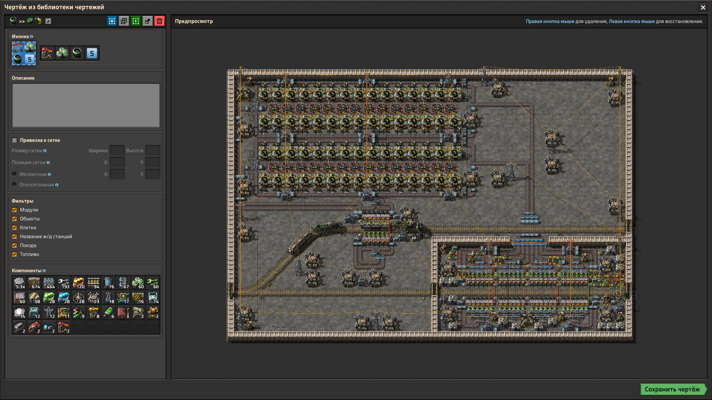The width and height of the screenshot is (712, 400).
Task: Enable the Привязка к сетке checkbox
Action: click(x=14, y=140)
